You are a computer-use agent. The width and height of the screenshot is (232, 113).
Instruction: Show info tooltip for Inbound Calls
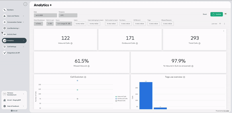pos(71,43)
